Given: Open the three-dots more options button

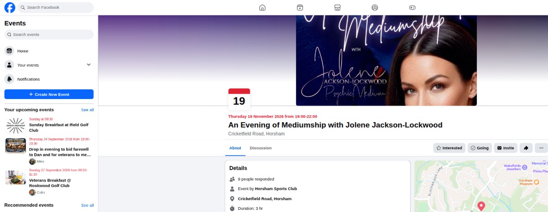Looking at the screenshot, I should click(x=541, y=148).
